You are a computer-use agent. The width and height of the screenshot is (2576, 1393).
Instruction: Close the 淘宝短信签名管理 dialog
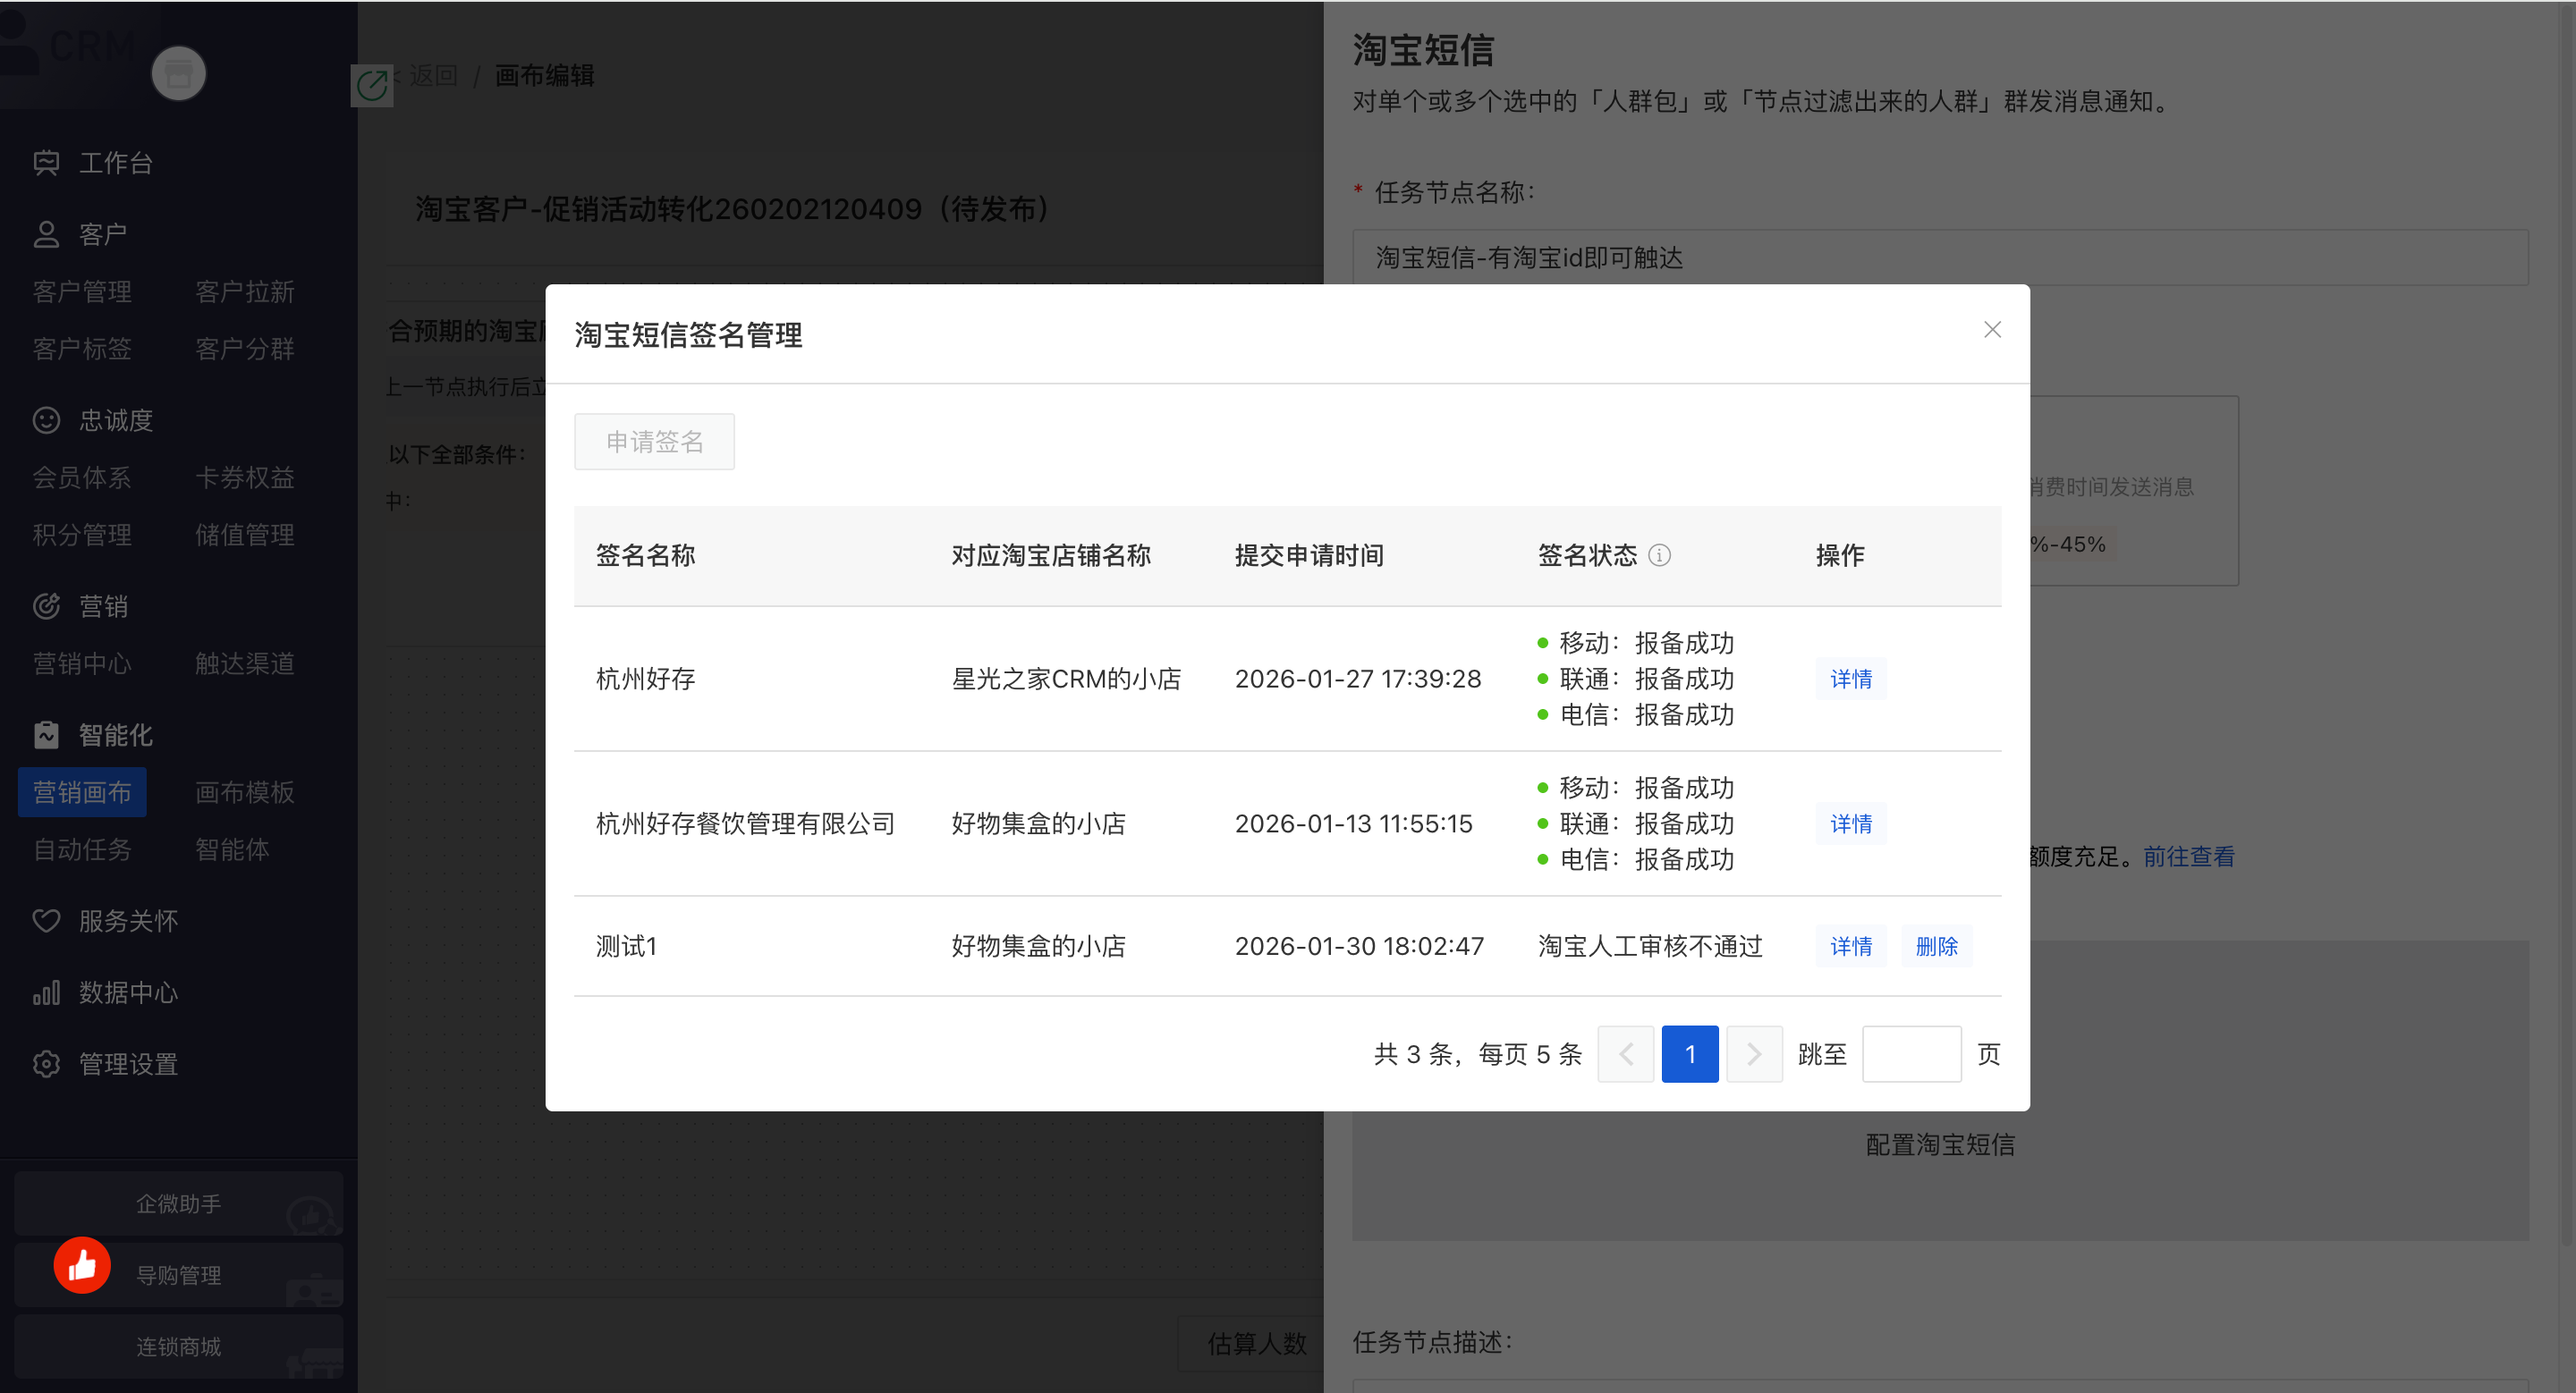1992,330
